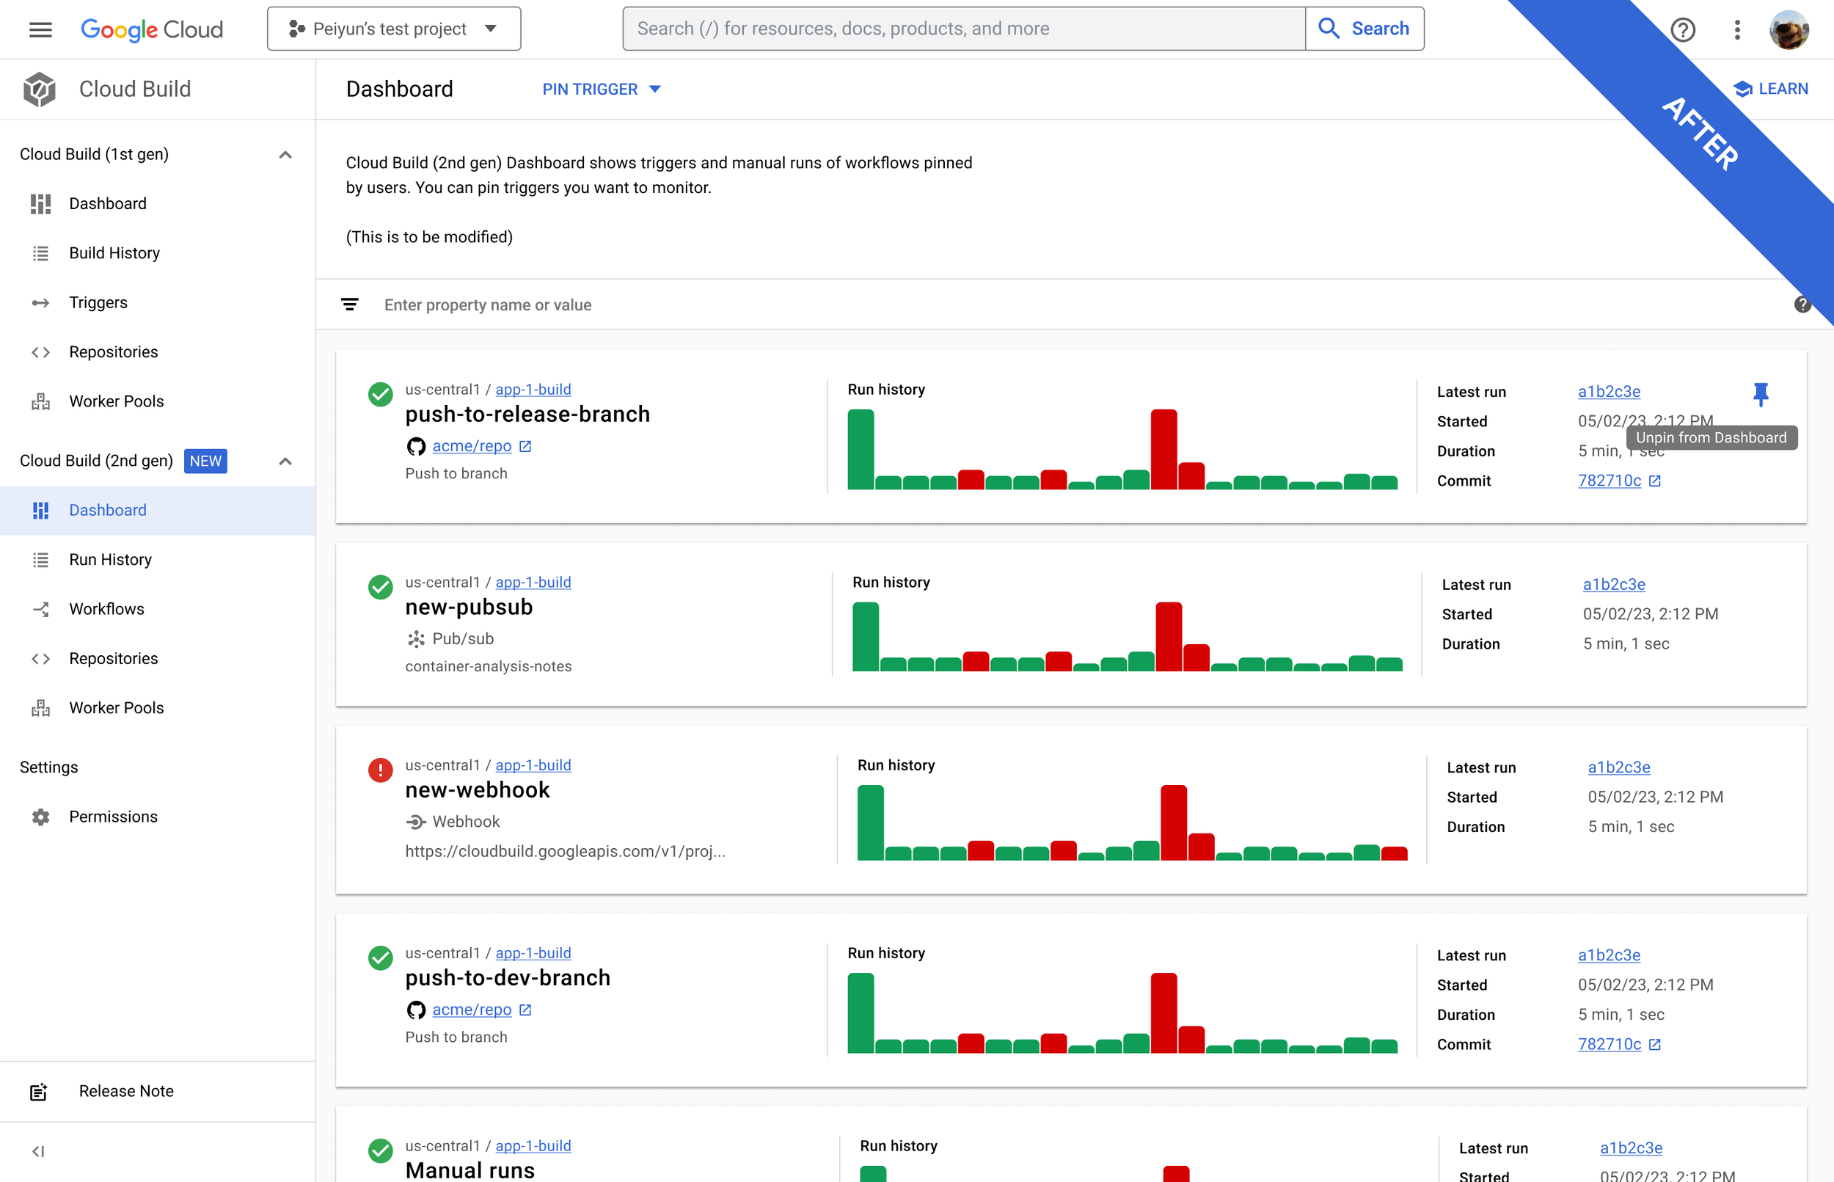1834x1182 pixels.
Task: Collapse the sidebar with bottom-left arrow icon
Action: click(38, 1150)
